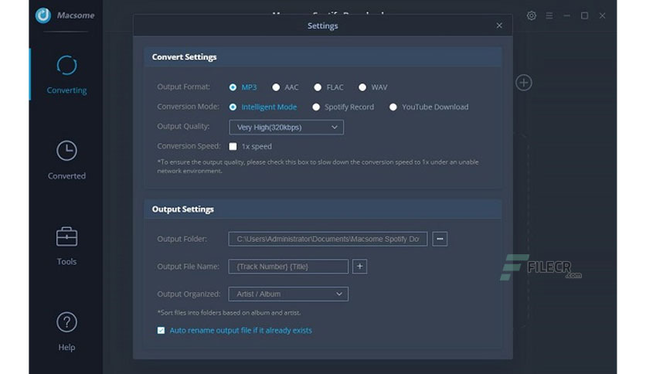Open the Tools toolbox section
The width and height of the screenshot is (646, 374).
point(66,246)
